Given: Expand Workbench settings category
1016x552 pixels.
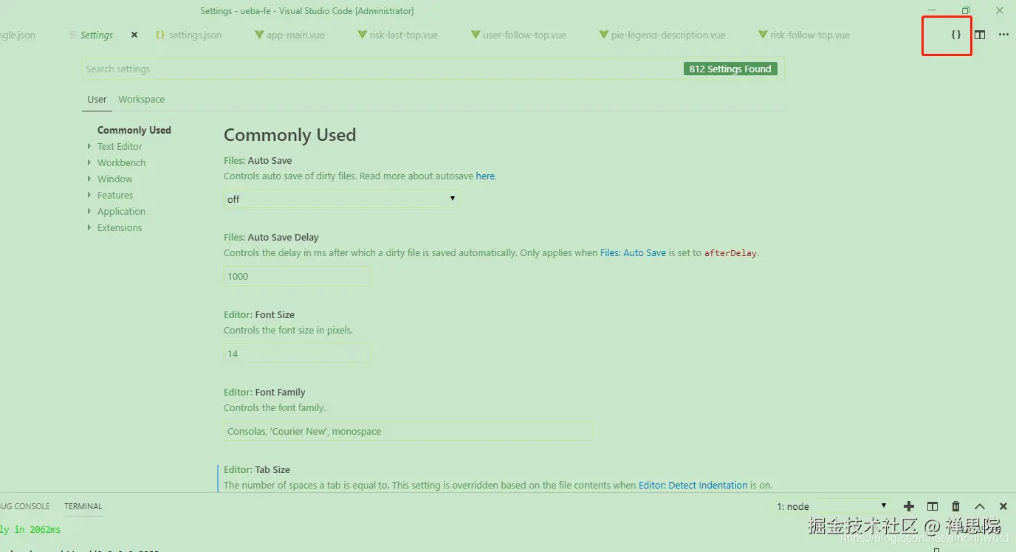Looking at the screenshot, I should tap(121, 162).
